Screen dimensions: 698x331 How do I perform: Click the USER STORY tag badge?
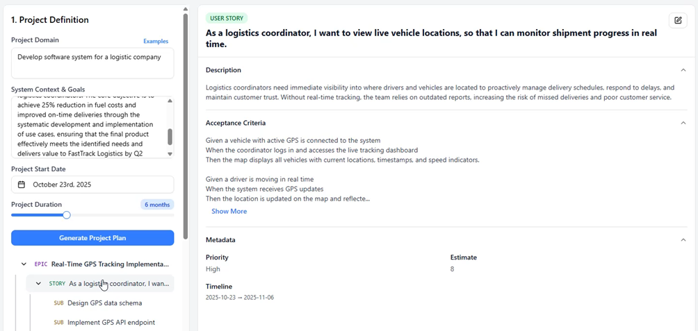pos(227,18)
